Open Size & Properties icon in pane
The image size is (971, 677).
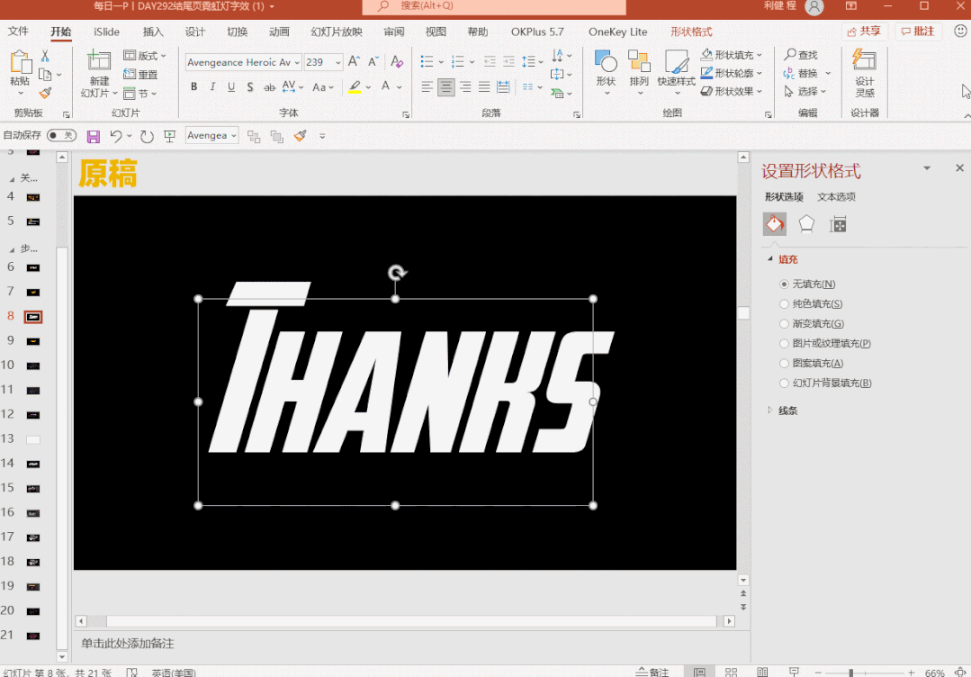[838, 224]
